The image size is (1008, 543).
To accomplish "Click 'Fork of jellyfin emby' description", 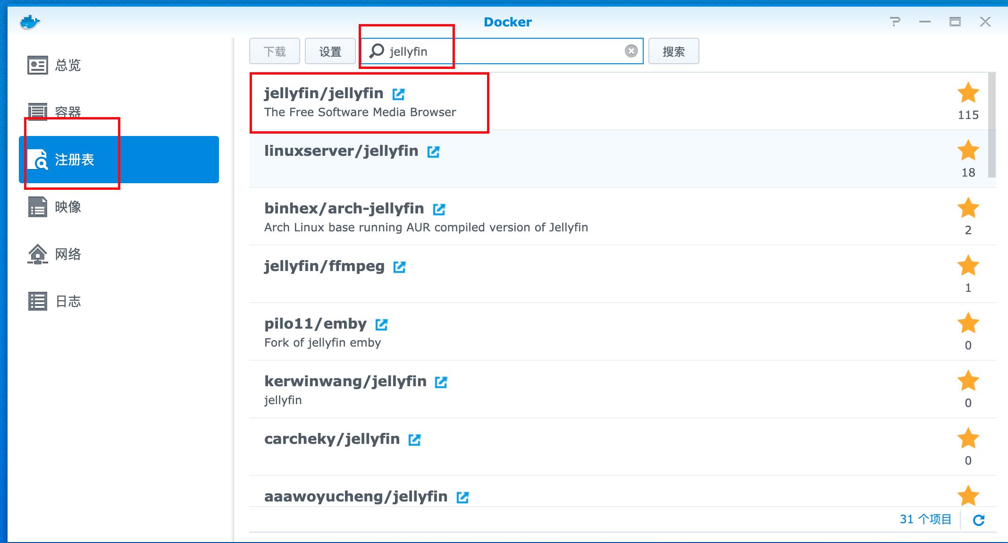I will [x=322, y=343].
